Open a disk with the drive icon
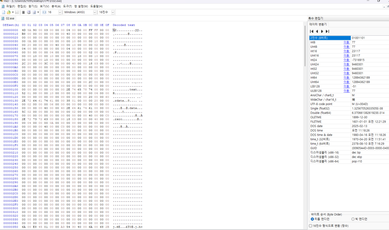 [29, 12]
